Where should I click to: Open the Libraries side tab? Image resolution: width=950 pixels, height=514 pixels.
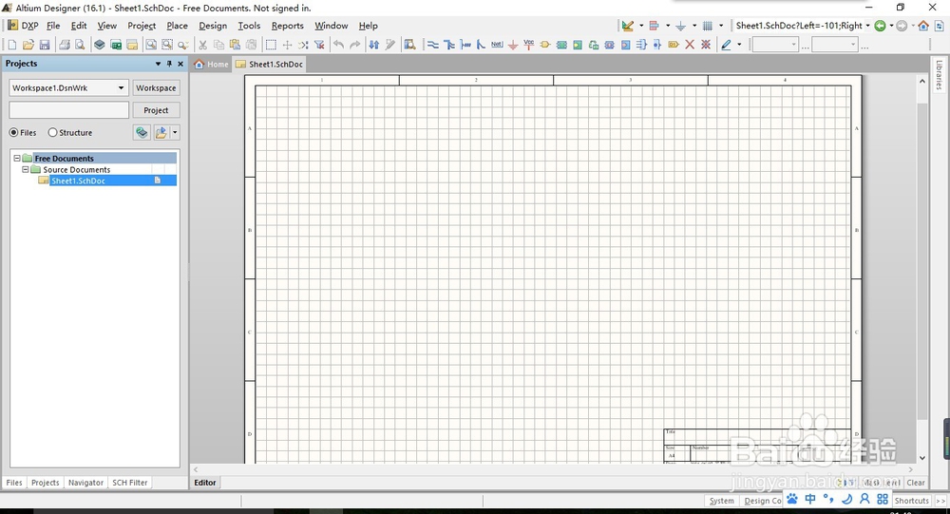pyautogui.click(x=940, y=75)
